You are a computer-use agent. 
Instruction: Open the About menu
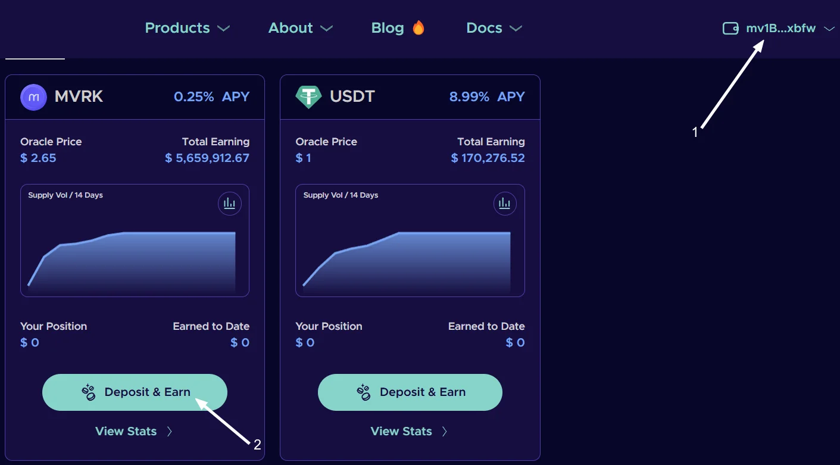(x=301, y=28)
